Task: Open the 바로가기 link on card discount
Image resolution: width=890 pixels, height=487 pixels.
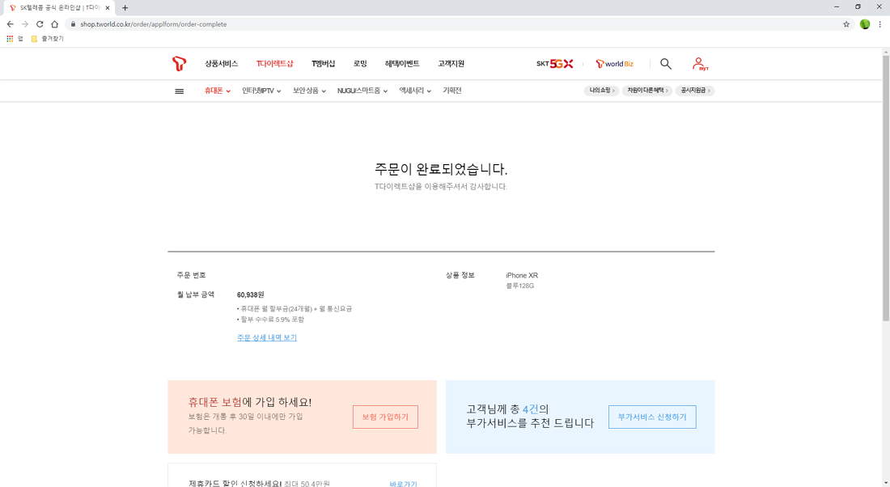Action: [x=403, y=484]
